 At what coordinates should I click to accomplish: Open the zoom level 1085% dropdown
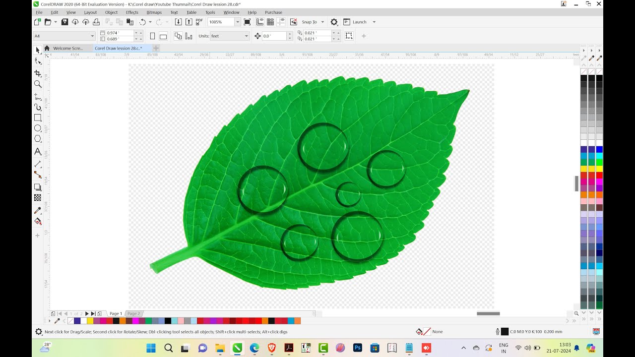(x=238, y=22)
